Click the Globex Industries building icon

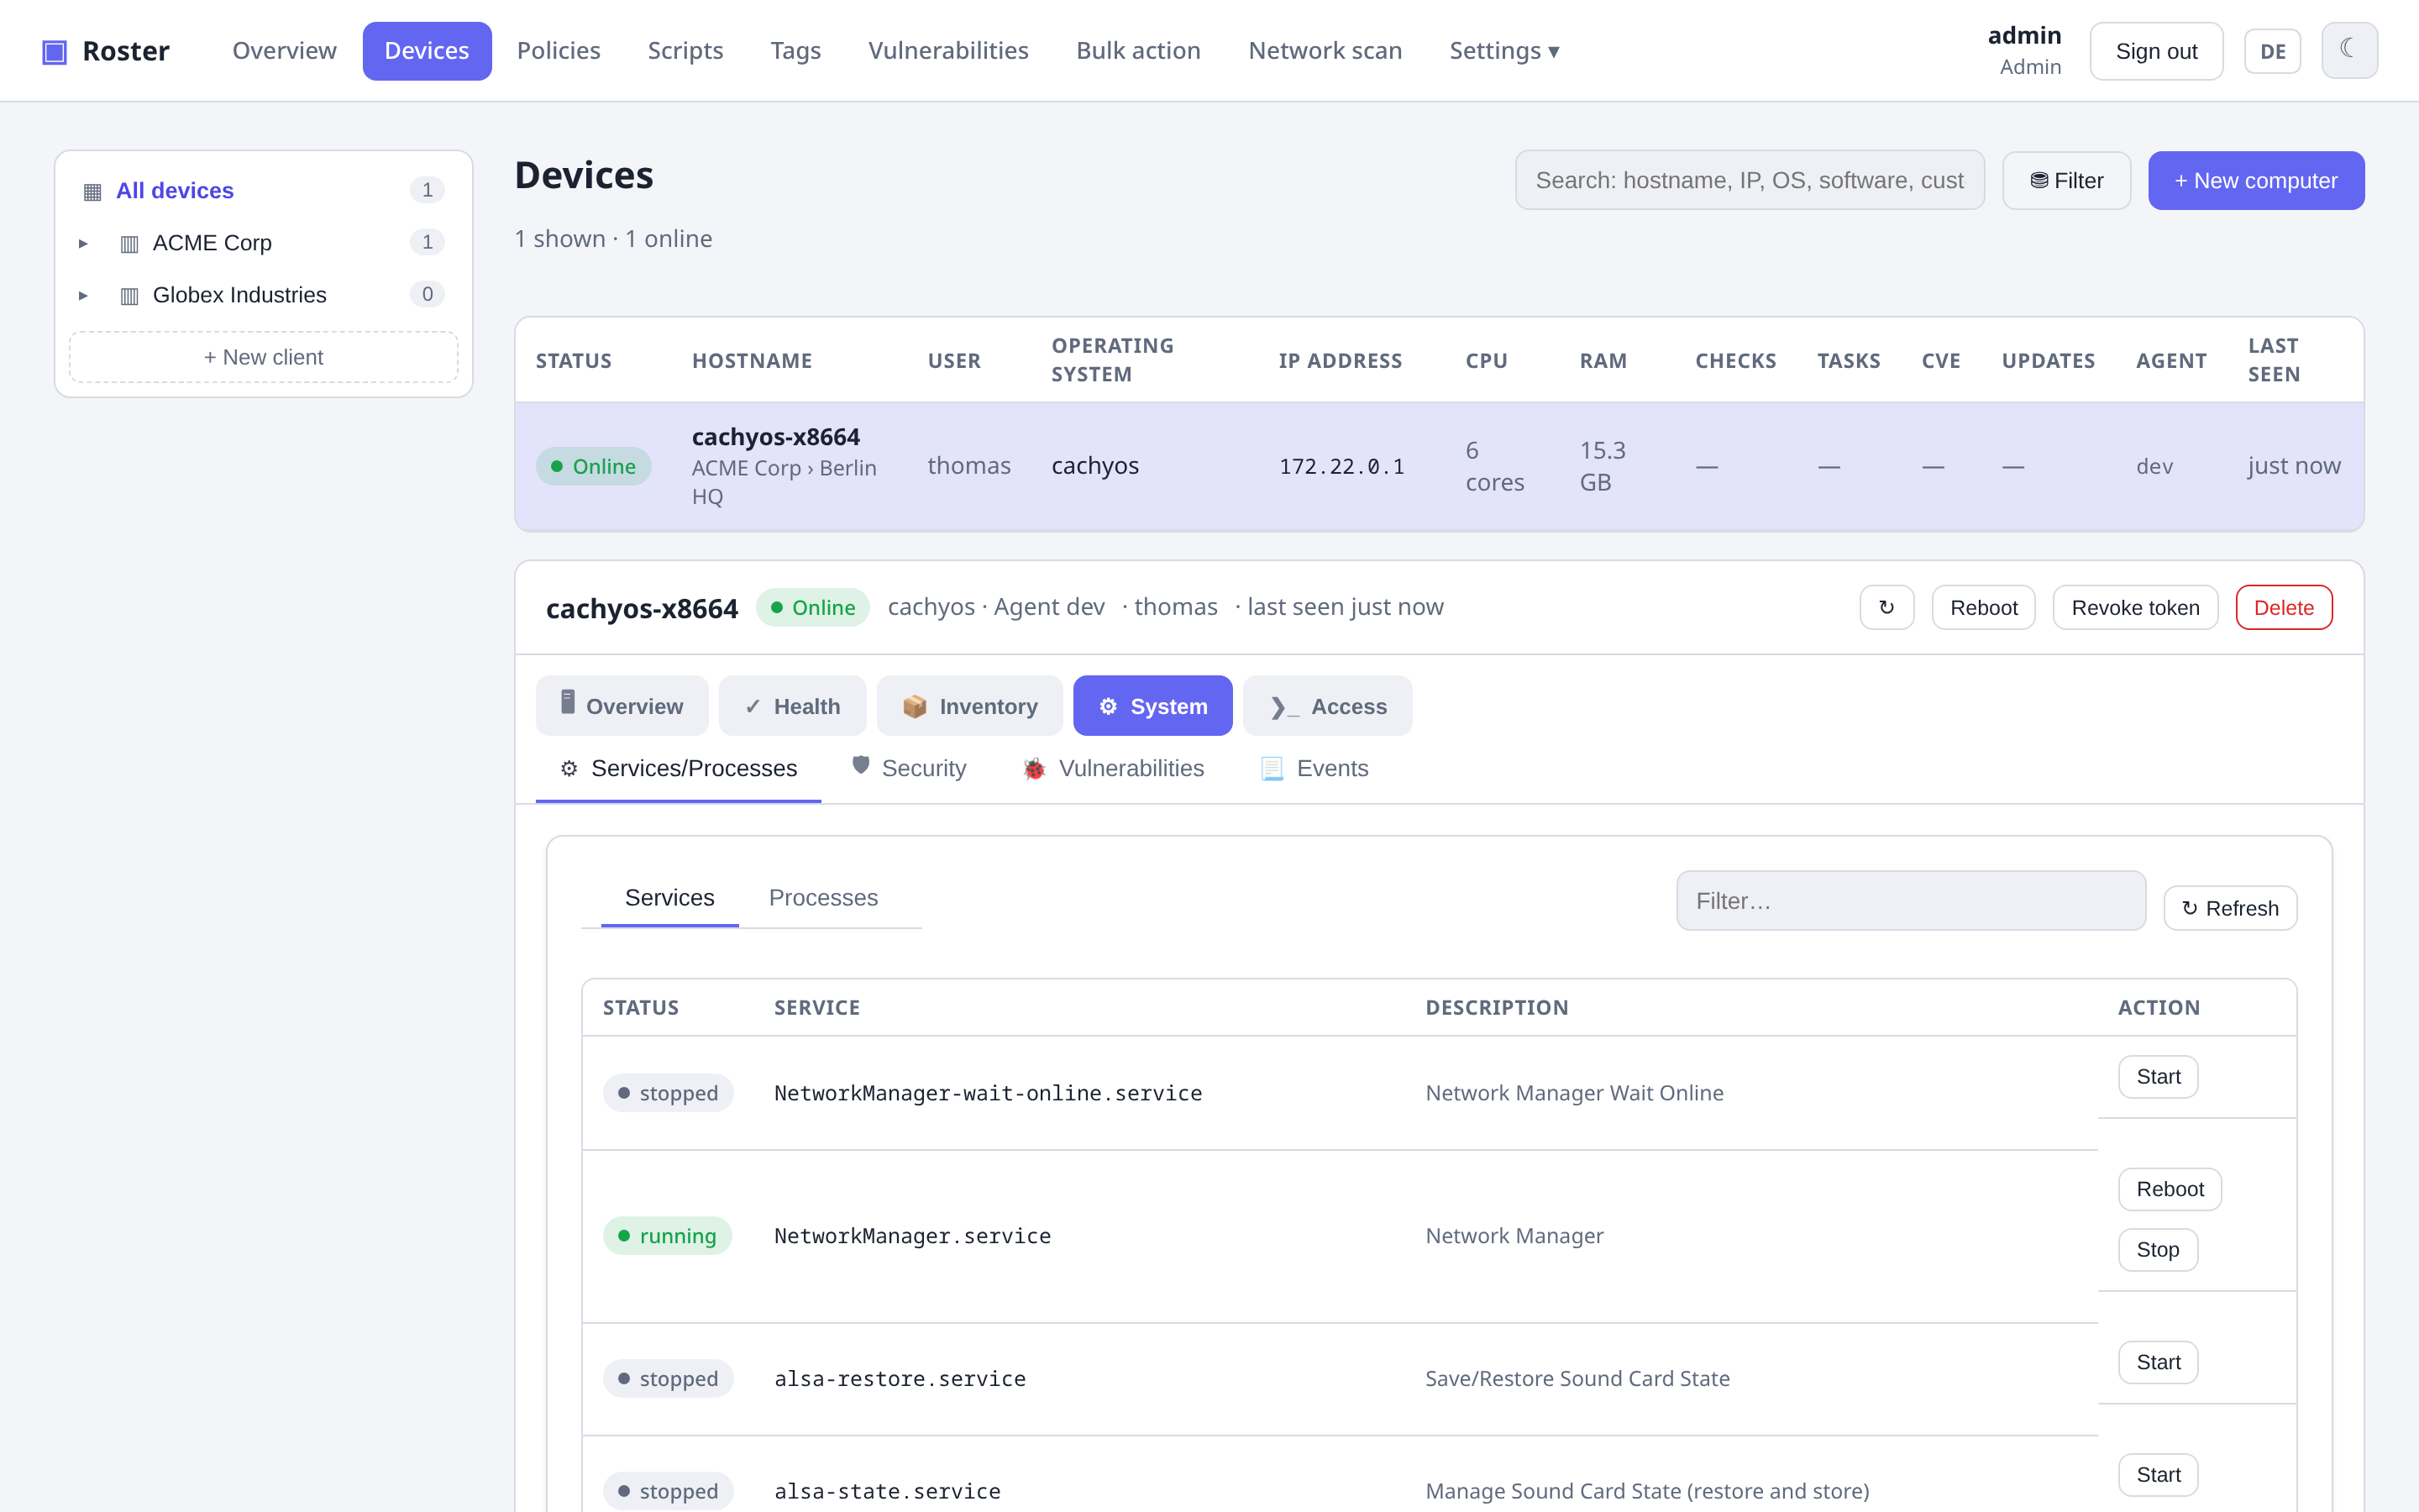pyautogui.click(x=129, y=295)
